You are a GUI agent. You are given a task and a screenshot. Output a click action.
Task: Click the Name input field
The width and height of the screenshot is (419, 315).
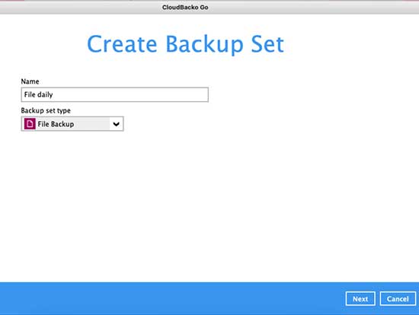(114, 94)
